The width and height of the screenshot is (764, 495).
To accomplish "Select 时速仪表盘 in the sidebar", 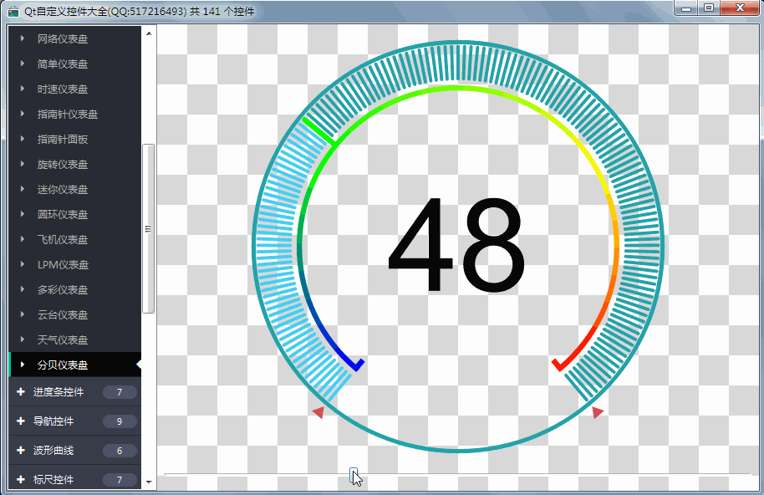I will tap(63, 89).
